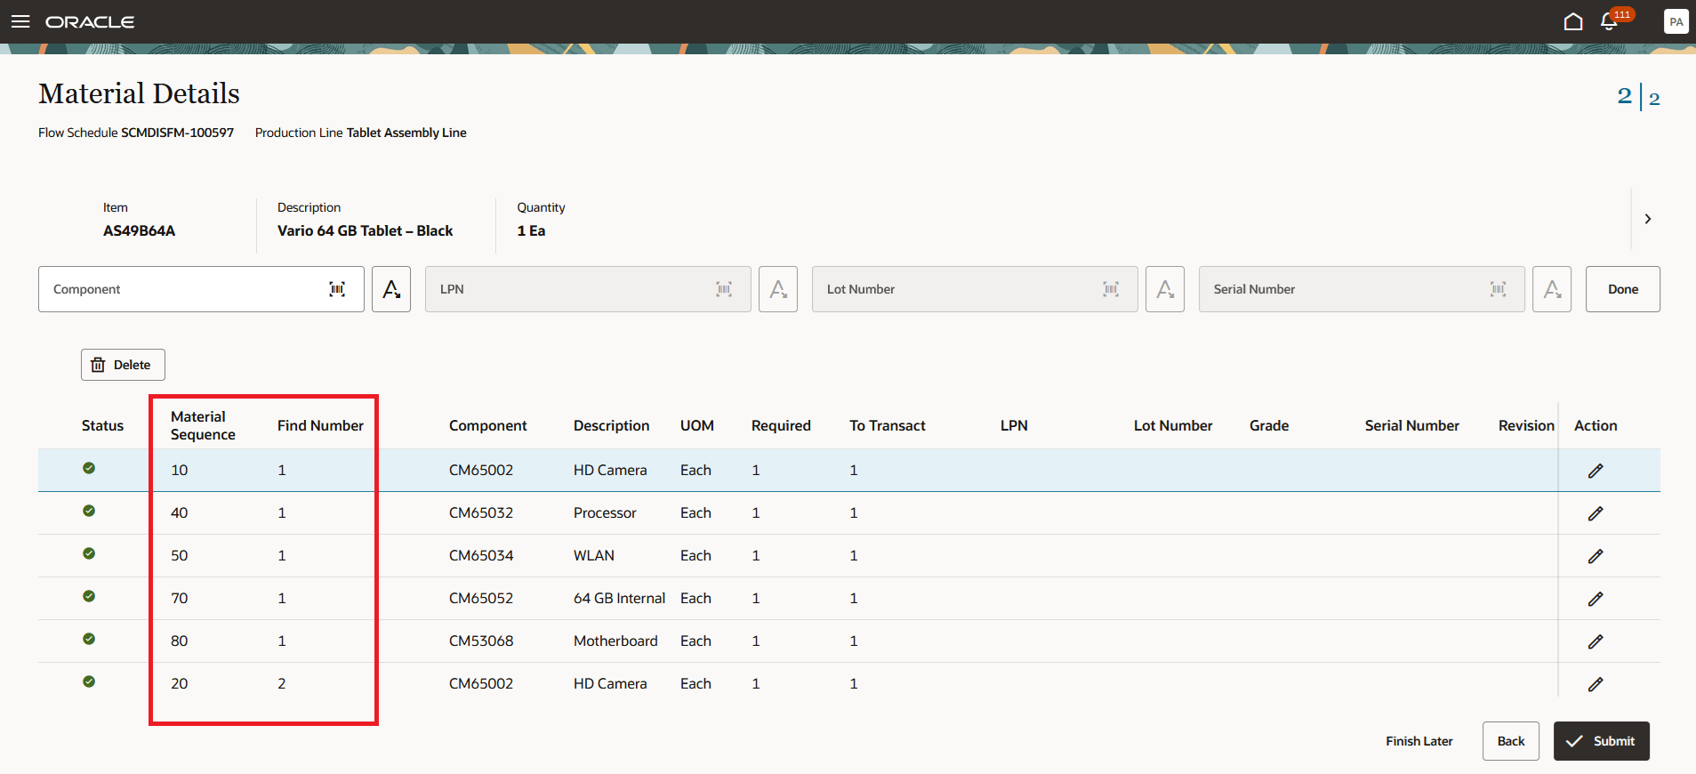Submit the material details
The height and width of the screenshot is (774, 1696).
1601,741
